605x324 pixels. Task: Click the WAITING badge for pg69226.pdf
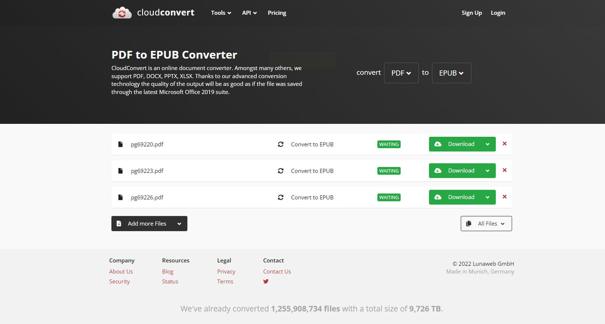(389, 197)
